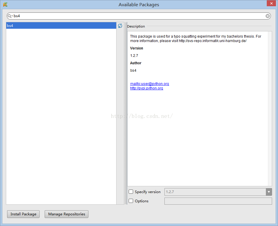Click the reload packages list icon
Screen dimensions: 278x226
click(x=120, y=26)
